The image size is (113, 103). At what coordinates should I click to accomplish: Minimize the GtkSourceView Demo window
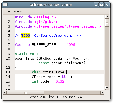coord(96,5)
